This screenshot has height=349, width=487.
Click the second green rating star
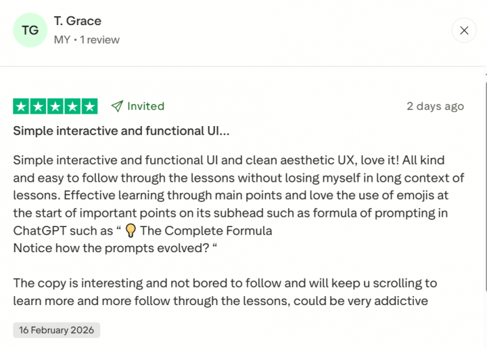tap(38, 107)
